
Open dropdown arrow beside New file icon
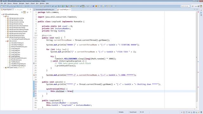point(3,6)
